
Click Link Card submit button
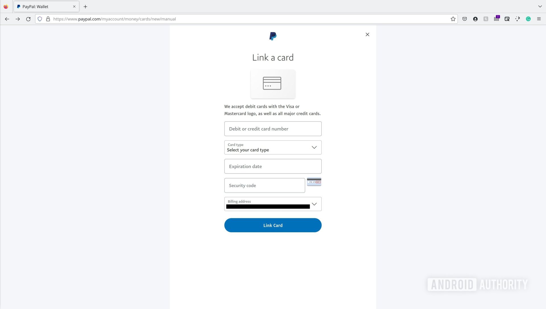click(273, 225)
